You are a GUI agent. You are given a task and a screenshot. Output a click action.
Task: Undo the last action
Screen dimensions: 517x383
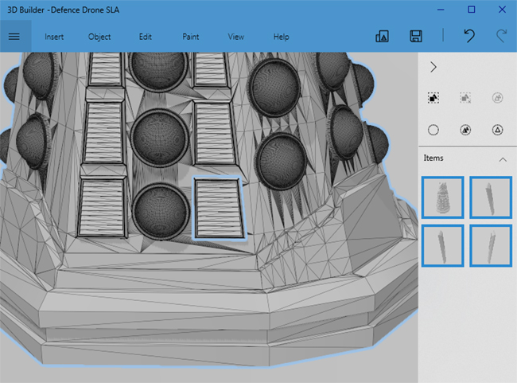pyautogui.click(x=469, y=36)
